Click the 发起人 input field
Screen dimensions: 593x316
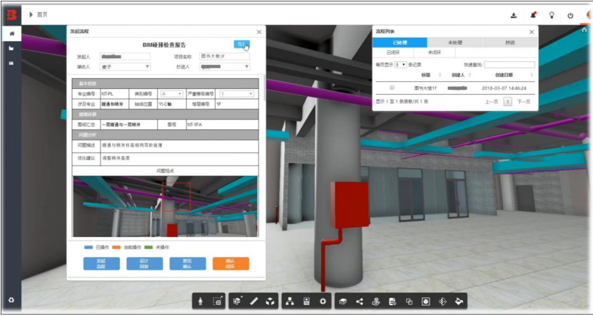[x=125, y=56]
